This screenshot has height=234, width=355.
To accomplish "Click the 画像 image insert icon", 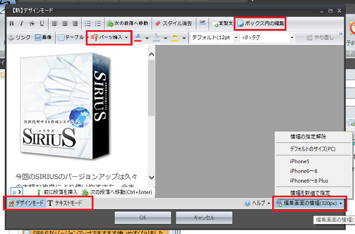I will 43,37.
